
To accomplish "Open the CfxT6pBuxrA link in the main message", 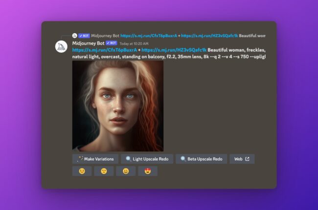I will 104,50.
